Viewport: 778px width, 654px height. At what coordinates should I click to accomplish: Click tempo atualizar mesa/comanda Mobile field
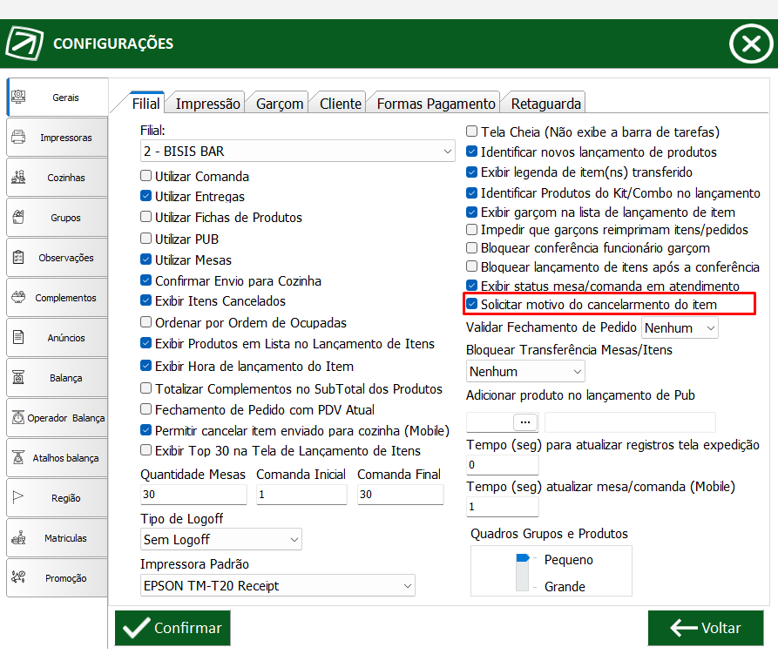(x=502, y=506)
